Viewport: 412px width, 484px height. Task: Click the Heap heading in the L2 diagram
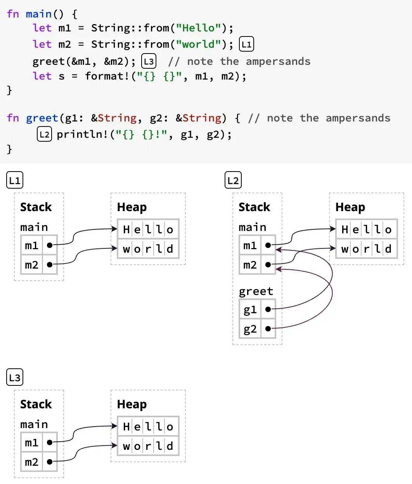(x=350, y=207)
